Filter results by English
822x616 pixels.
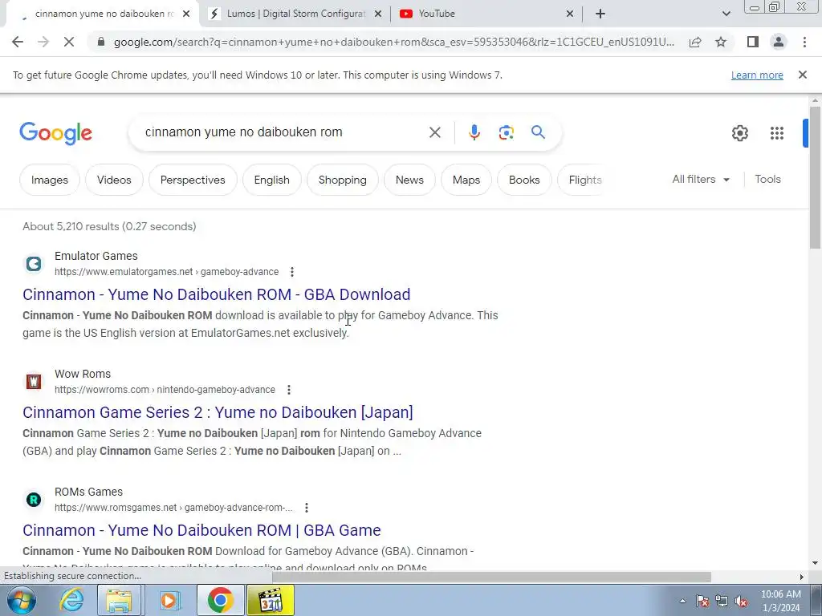(271, 180)
